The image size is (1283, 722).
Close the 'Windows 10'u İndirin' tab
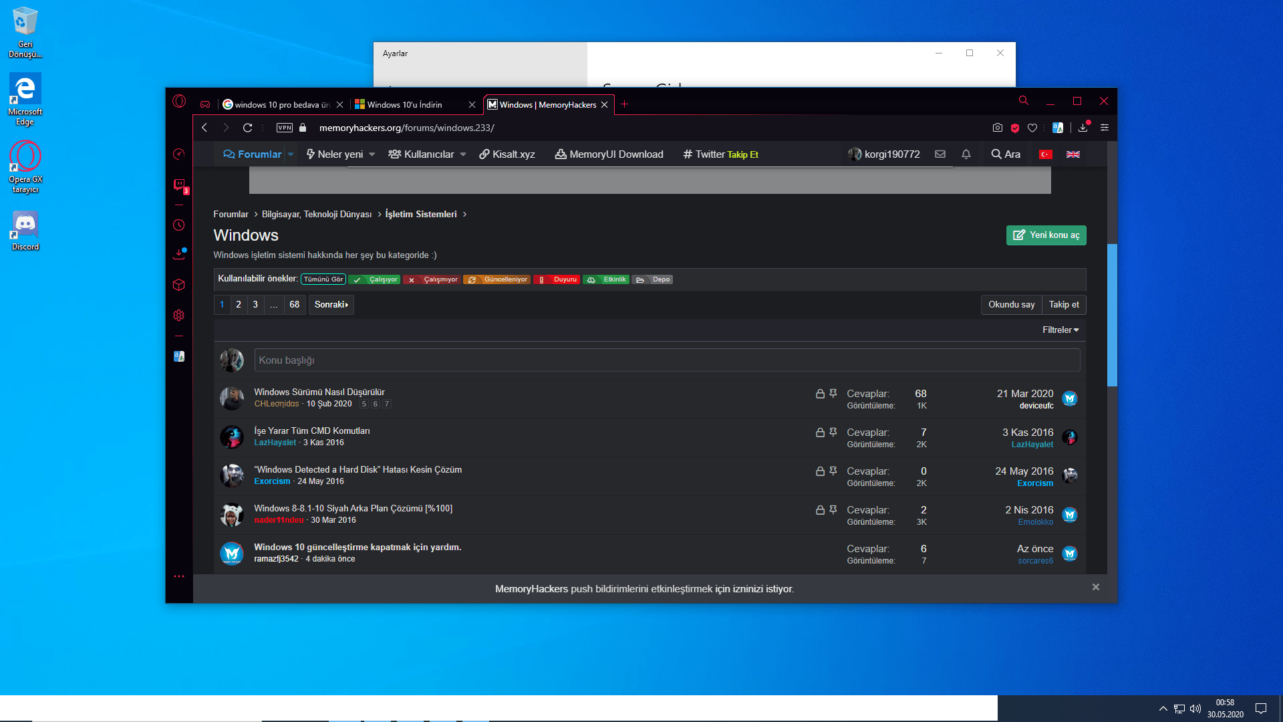tap(472, 105)
